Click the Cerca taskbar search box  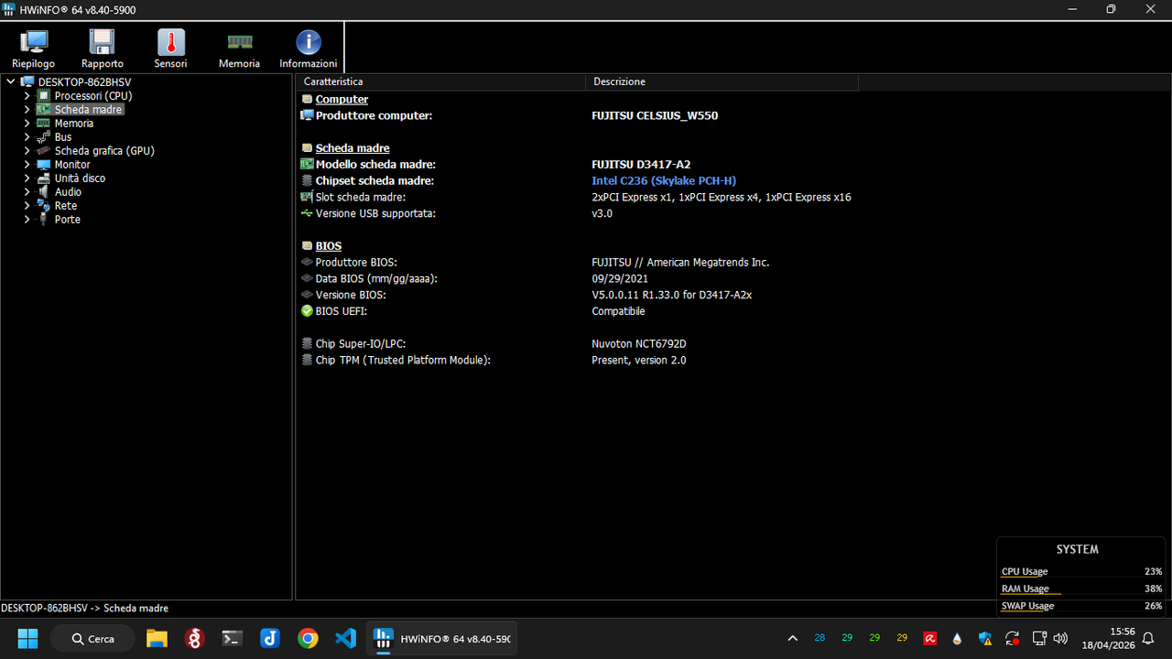click(92, 639)
